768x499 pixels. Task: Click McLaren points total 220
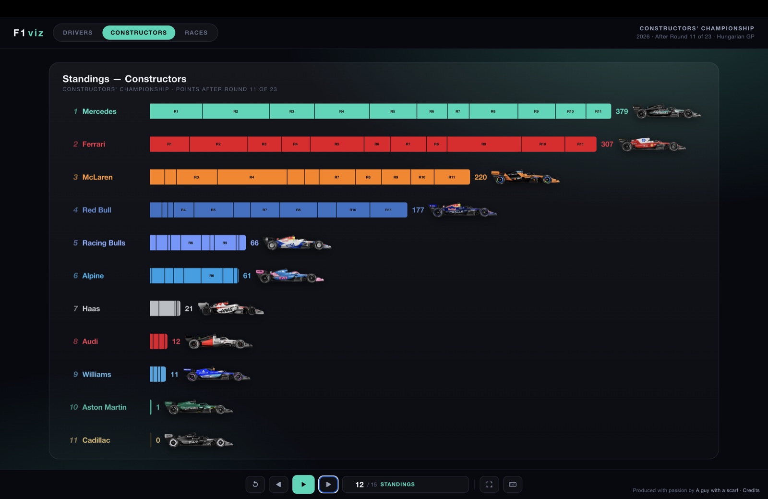pos(480,177)
